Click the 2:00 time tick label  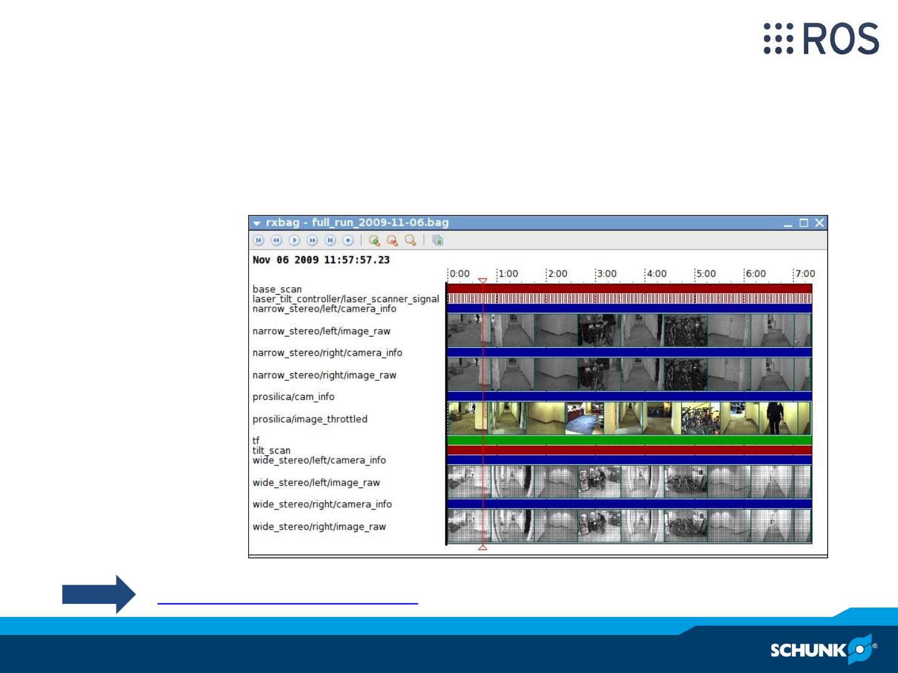click(x=558, y=274)
